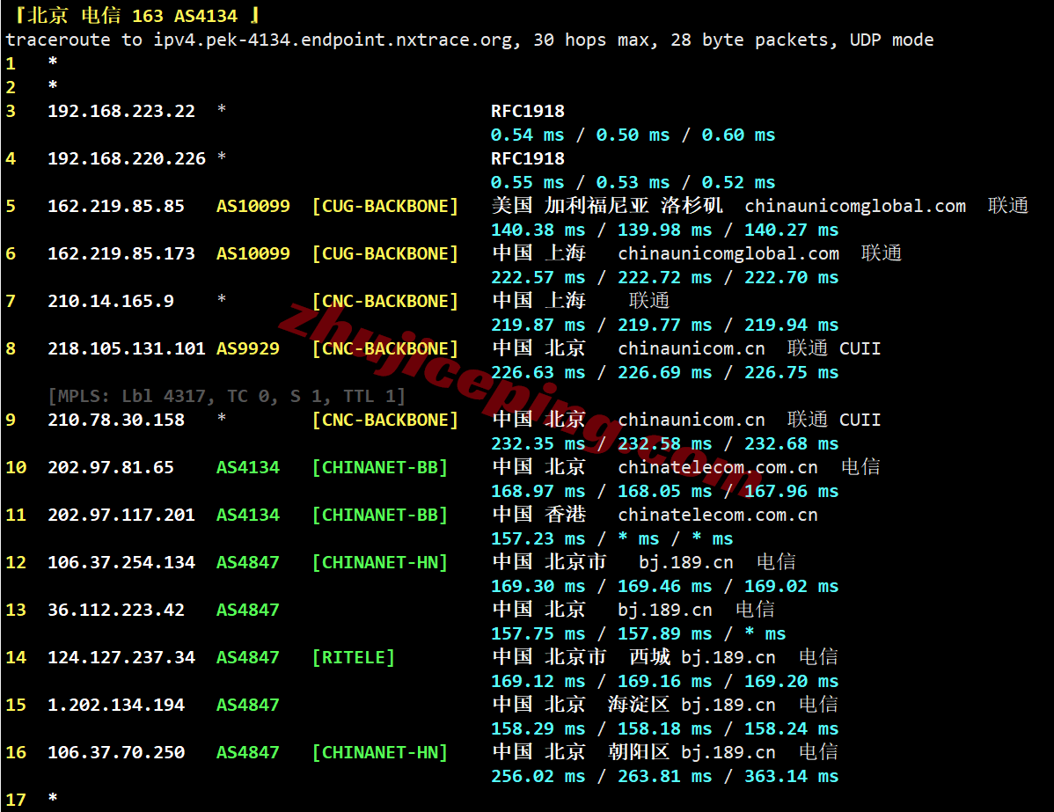Viewport: 1054px width, 812px height.
Task: Click IP 202.97.81.65 on hop 10
Action: 111,467
